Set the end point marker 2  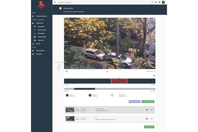[90, 95]
